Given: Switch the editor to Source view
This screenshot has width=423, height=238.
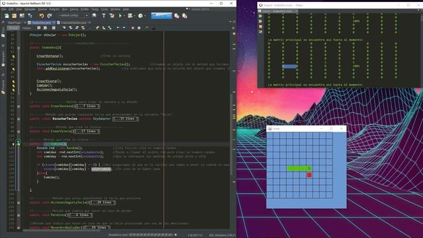Looking at the screenshot, I should click(x=13, y=28).
